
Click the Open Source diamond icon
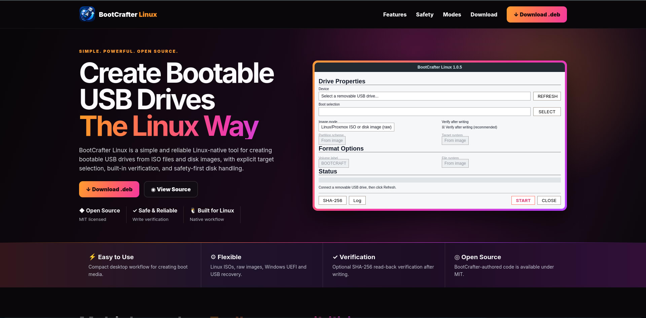tap(82, 210)
